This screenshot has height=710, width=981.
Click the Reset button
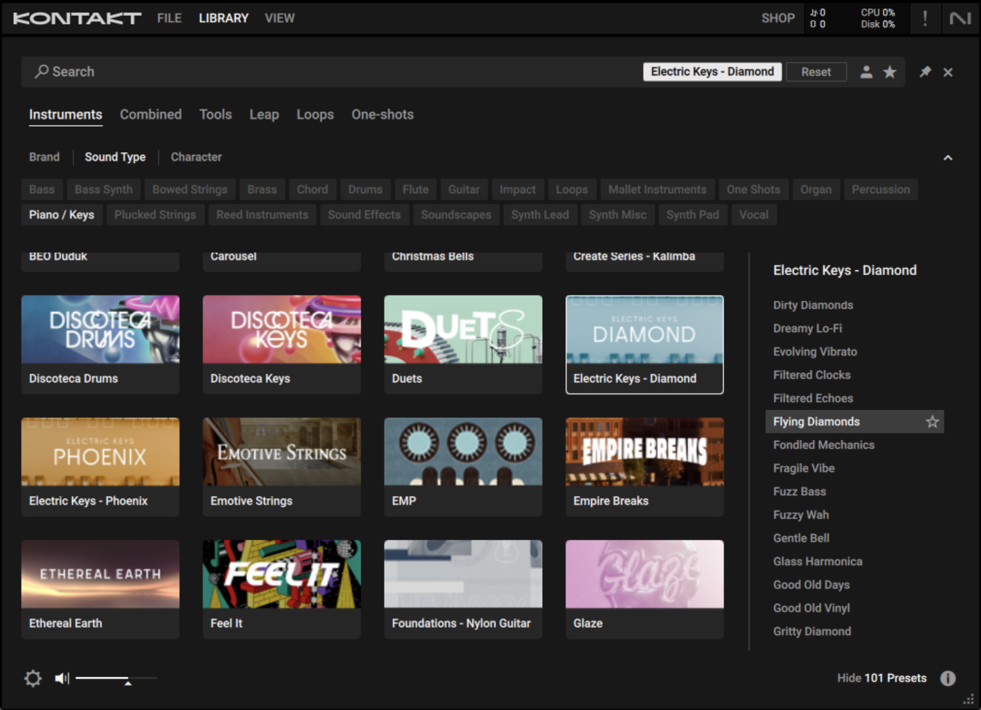coord(816,72)
